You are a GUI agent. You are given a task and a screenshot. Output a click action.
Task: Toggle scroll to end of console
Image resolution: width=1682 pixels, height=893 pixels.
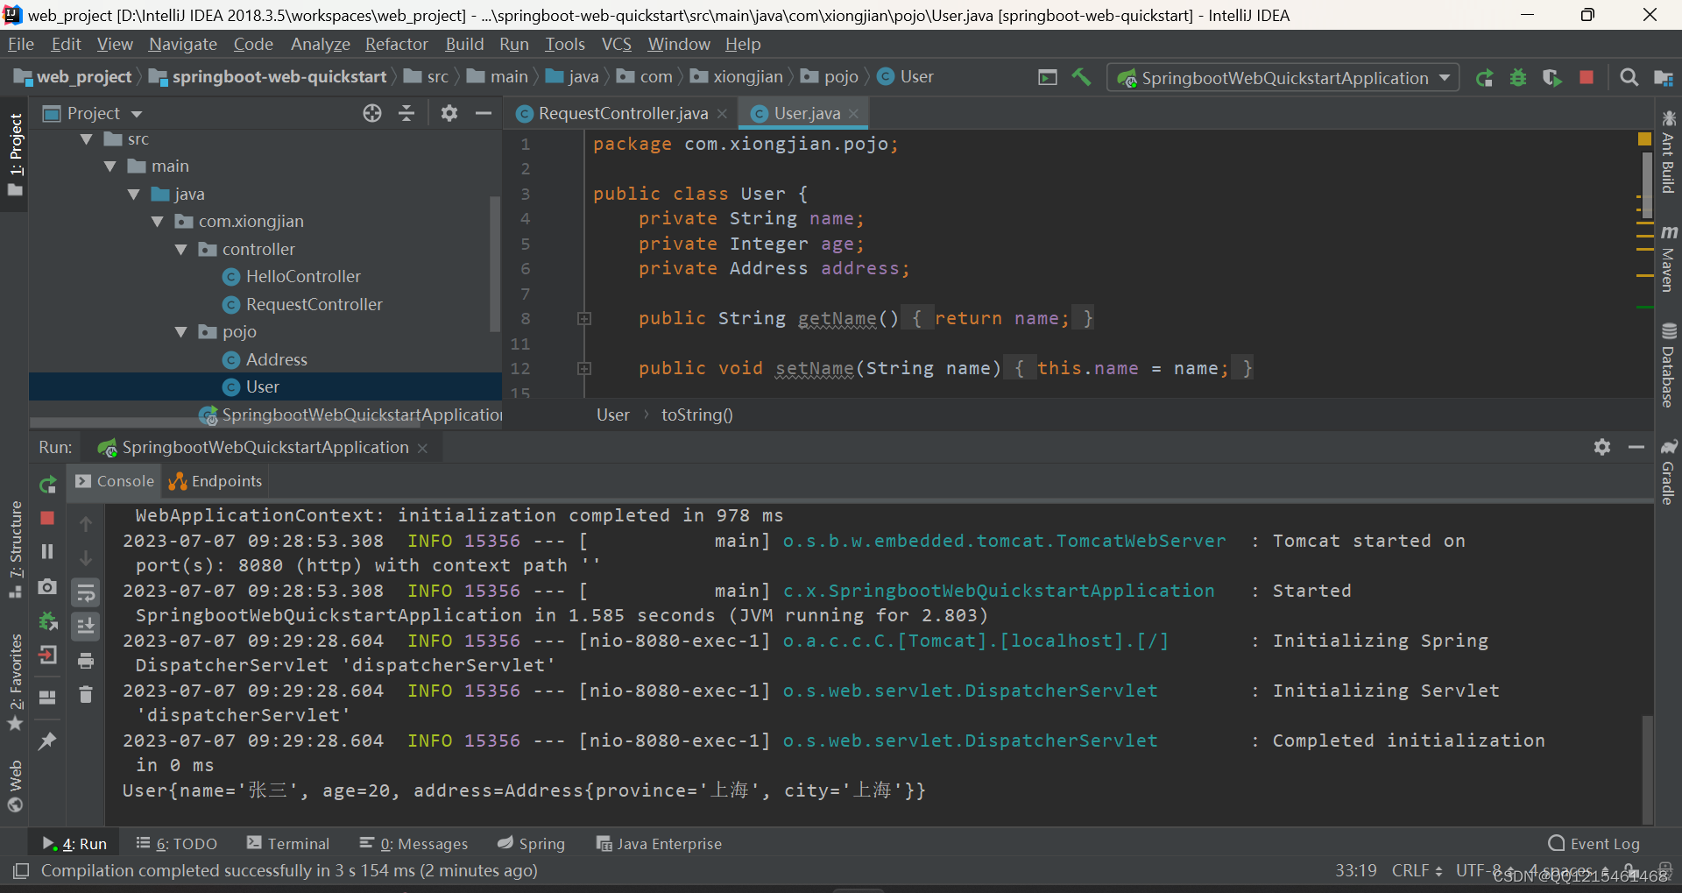click(x=86, y=627)
